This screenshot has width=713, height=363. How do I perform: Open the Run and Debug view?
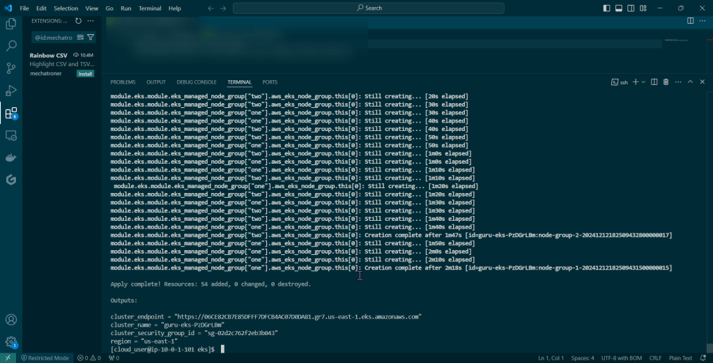tap(11, 91)
